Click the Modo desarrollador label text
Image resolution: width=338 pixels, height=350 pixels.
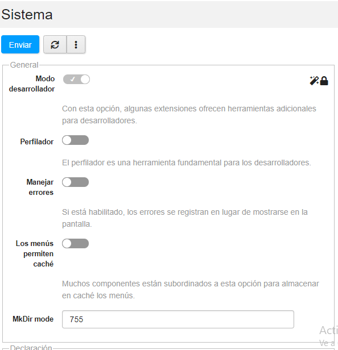(32, 84)
